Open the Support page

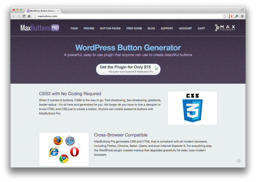coord(167,29)
